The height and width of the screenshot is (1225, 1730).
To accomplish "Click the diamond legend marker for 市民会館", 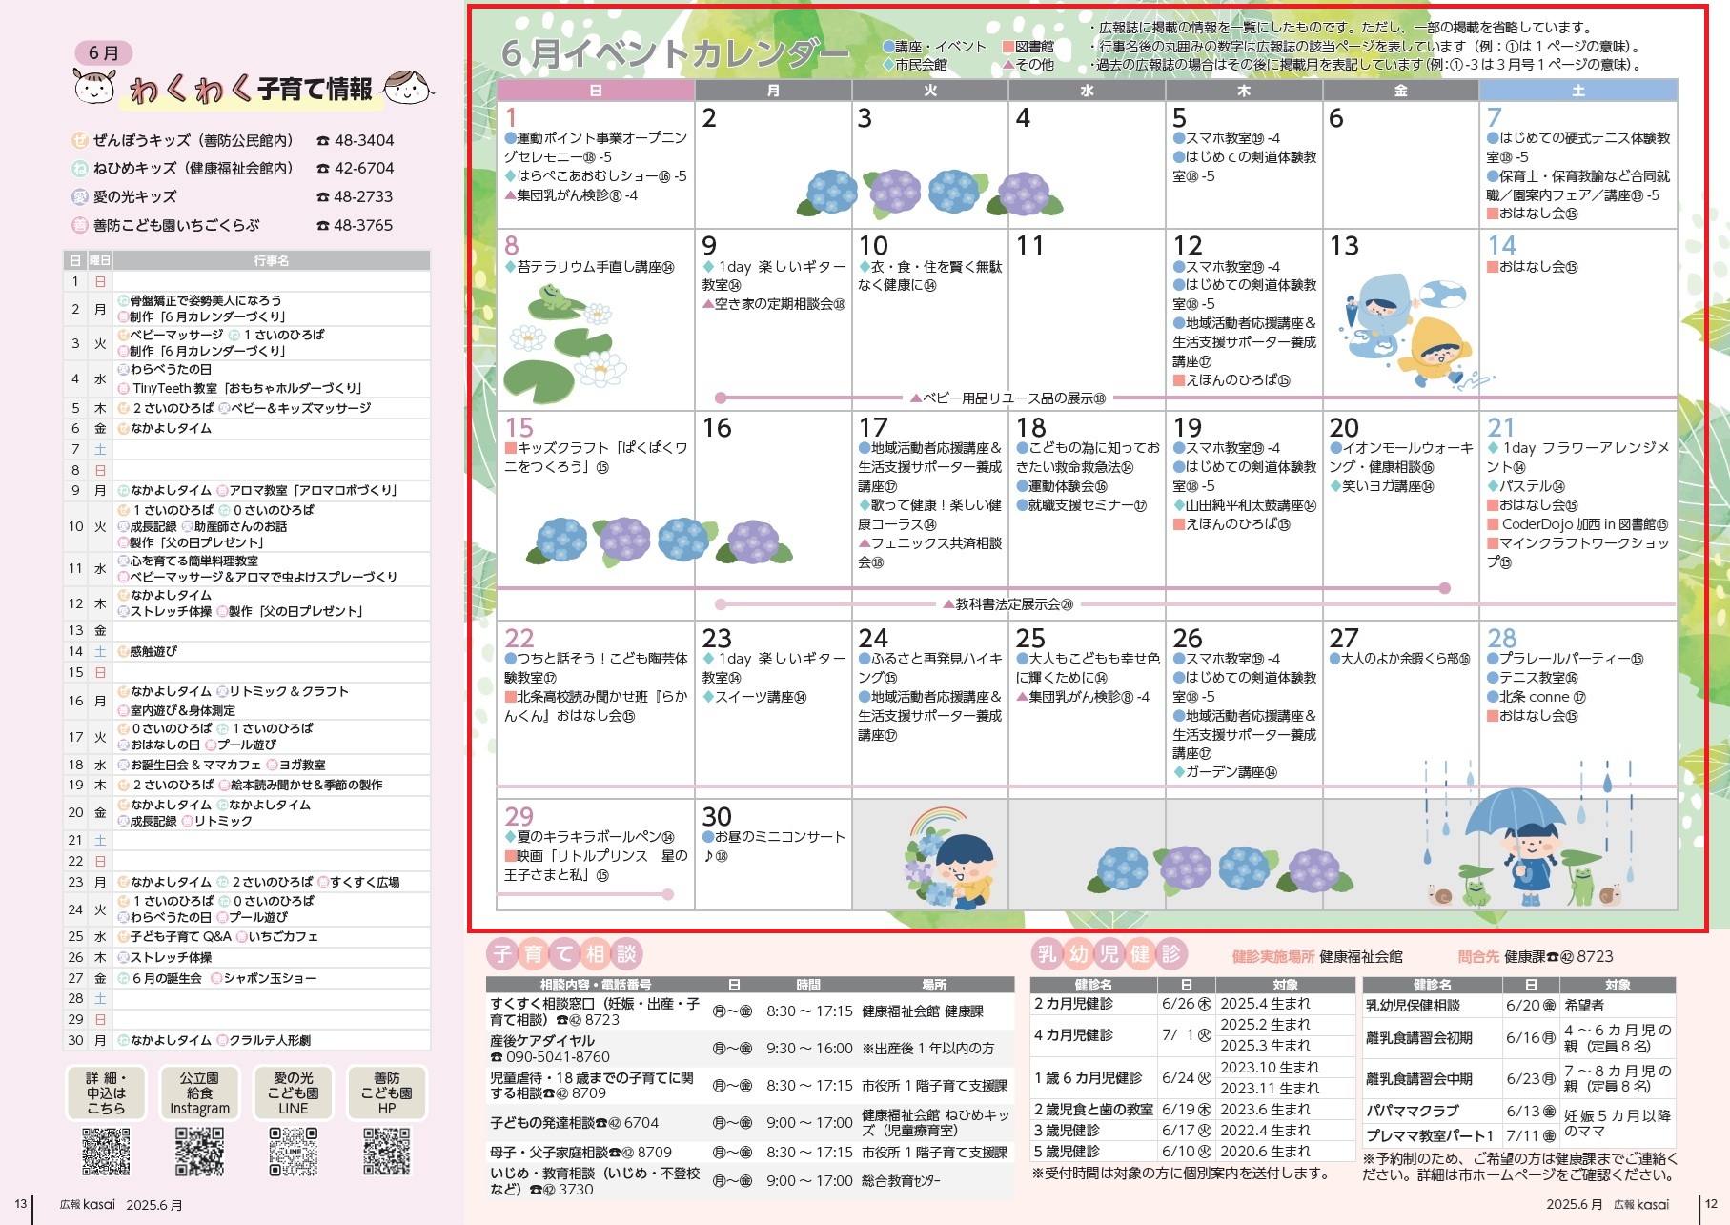I will (x=888, y=65).
